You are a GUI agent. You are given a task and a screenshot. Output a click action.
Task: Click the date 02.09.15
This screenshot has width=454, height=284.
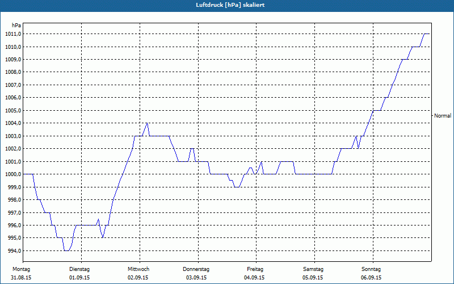click(x=138, y=278)
